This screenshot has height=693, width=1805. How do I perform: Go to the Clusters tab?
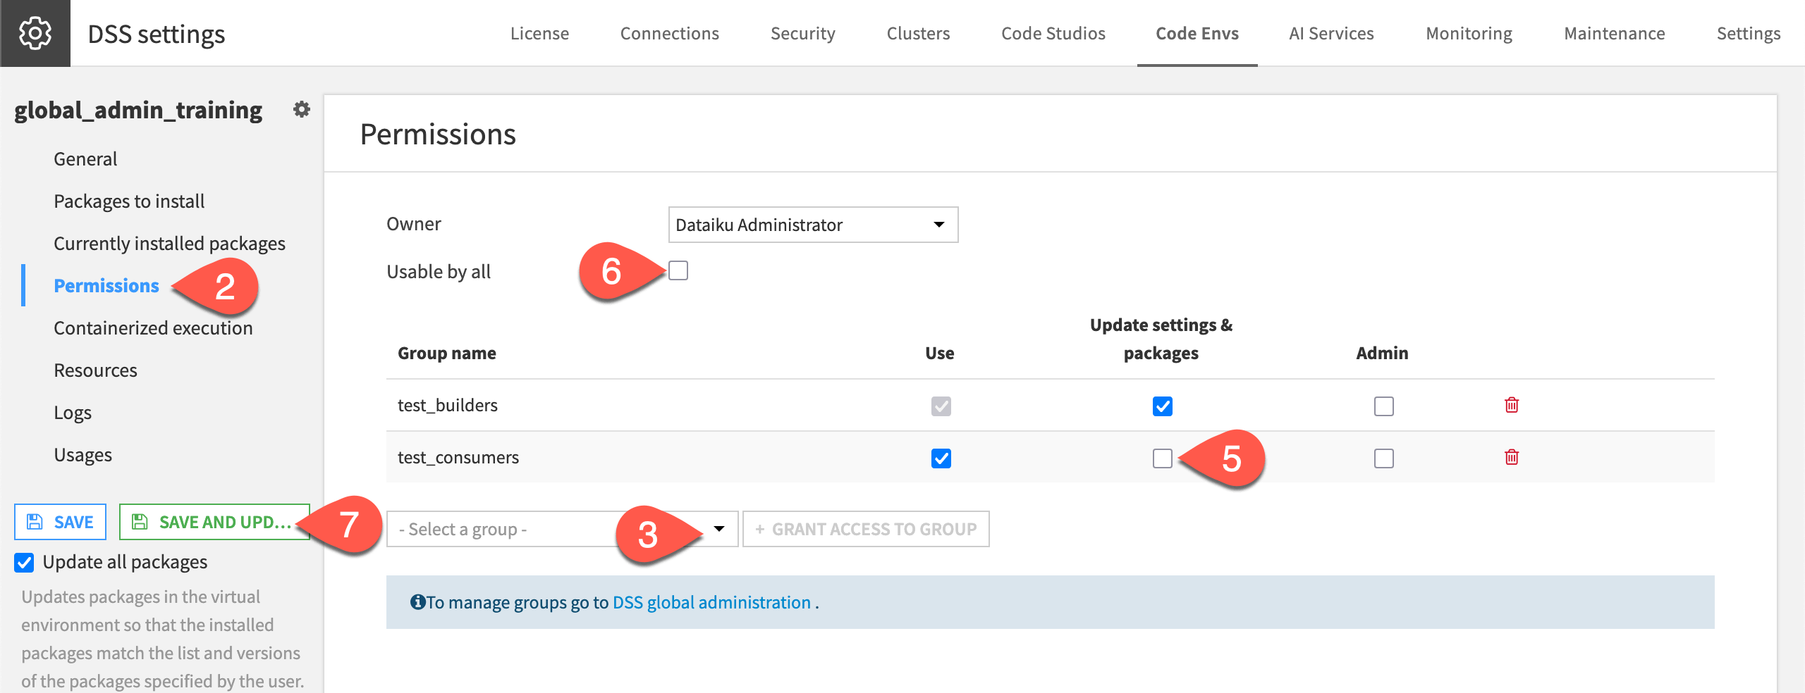918,33
